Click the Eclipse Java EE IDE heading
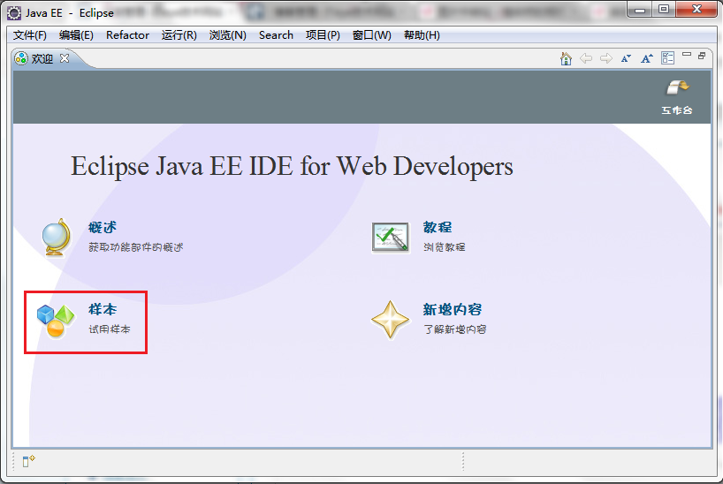Image resolution: width=723 pixels, height=484 pixels. pos(292,166)
